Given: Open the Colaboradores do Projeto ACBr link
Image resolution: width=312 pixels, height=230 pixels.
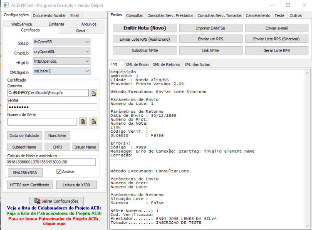Looking at the screenshot, I should (x=54, y=208).
